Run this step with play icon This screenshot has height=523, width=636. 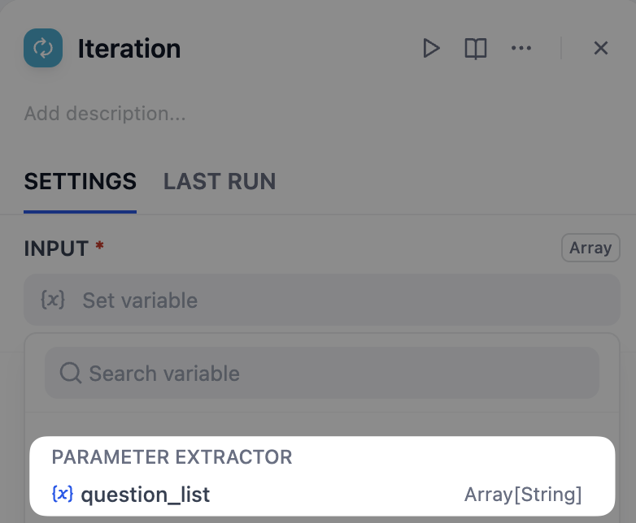431,49
